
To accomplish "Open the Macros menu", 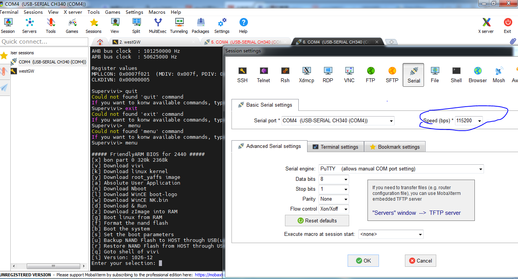I will click(x=157, y=12).
